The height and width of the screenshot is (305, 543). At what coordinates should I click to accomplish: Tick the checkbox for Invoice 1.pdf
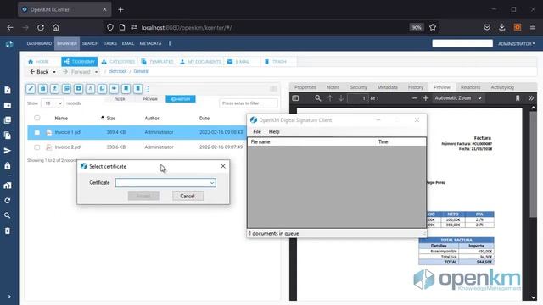point(37,132)
